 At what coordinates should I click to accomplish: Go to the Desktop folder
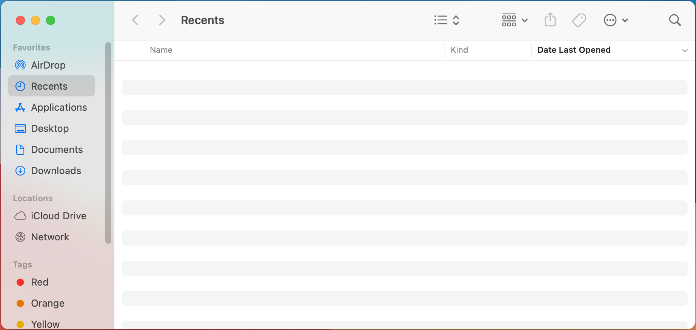tap(50, 128)
